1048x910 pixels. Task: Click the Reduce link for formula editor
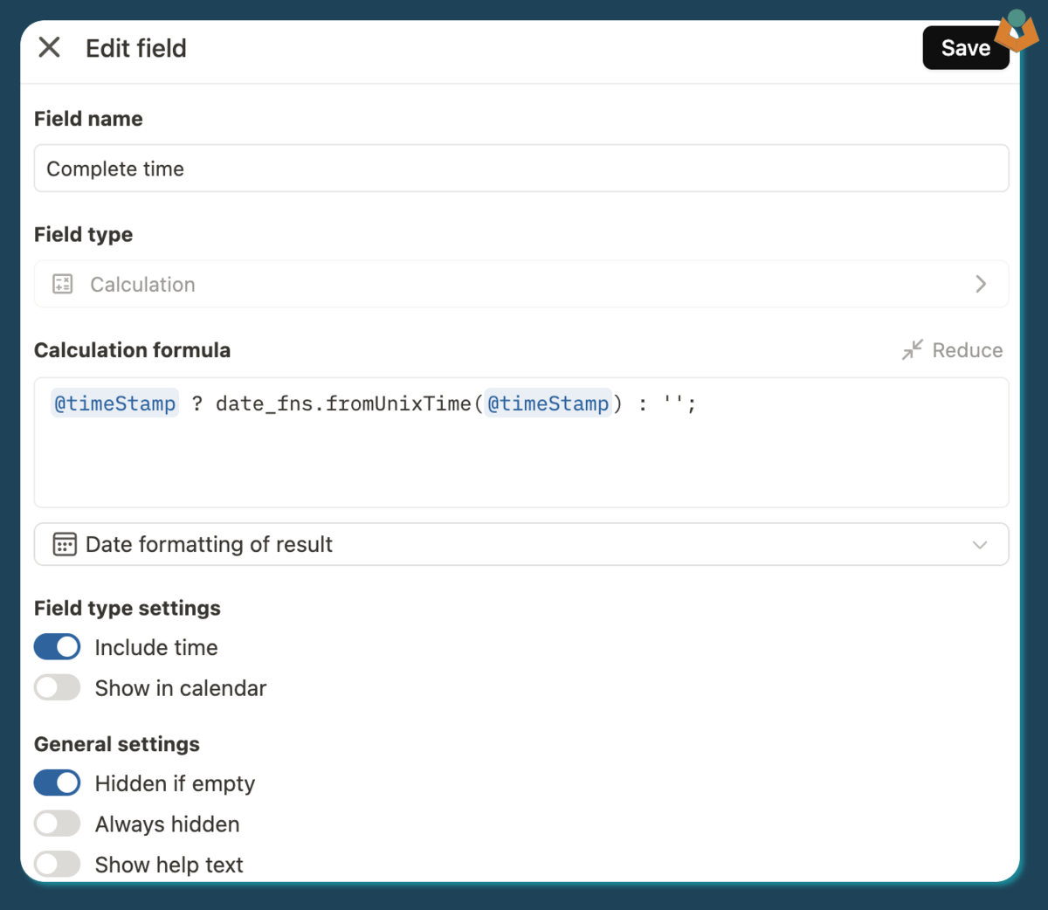coord(967,350)
